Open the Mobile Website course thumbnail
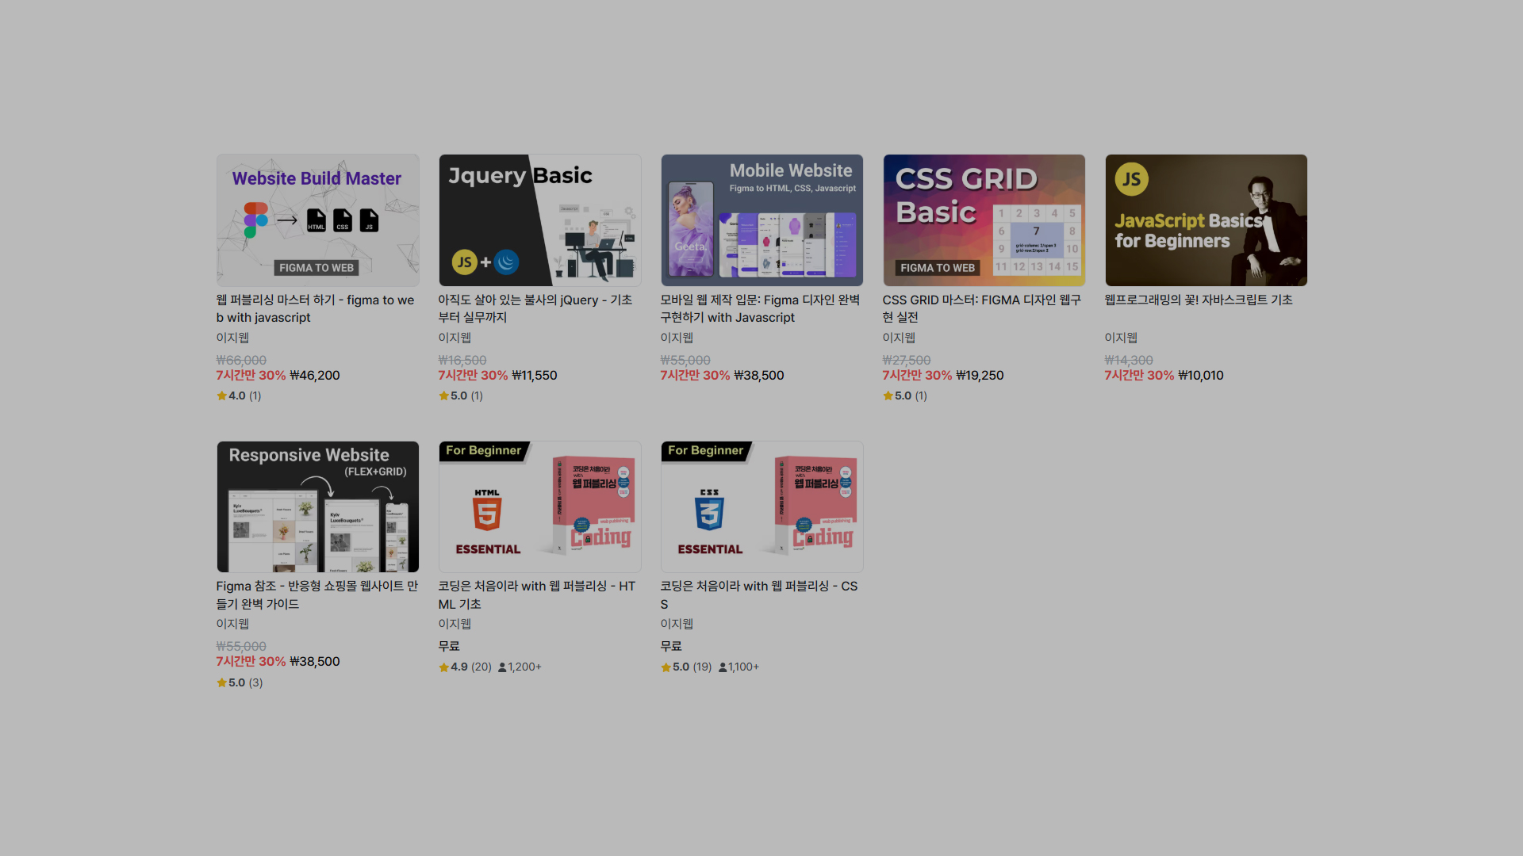The height and width of the screenshot is (856, 1523). click(761, 220)
